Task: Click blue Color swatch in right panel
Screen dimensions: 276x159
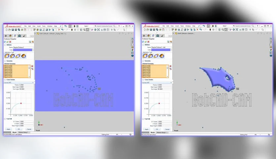Action: pyautogui.click(x=161, y=50)
